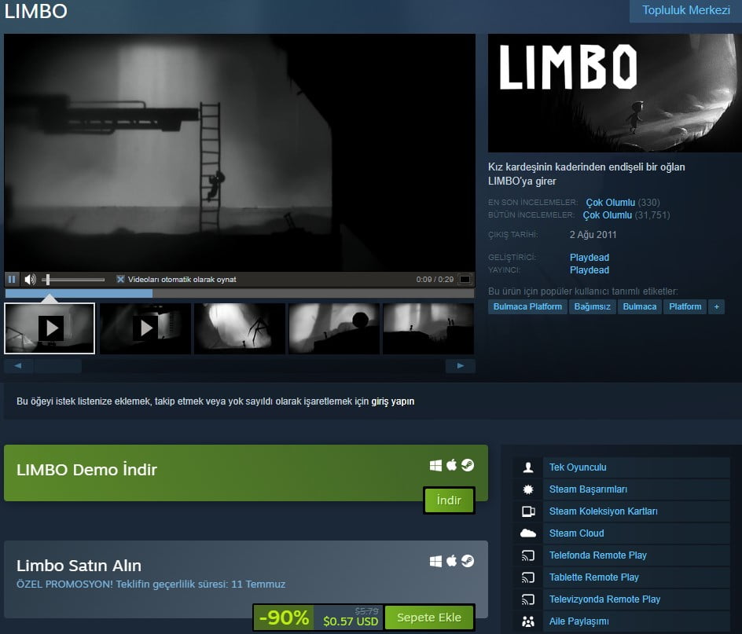Add Limbo to cart with Sepete Ekle
This screenshot has height=634, width=742.
coord(429,618)
